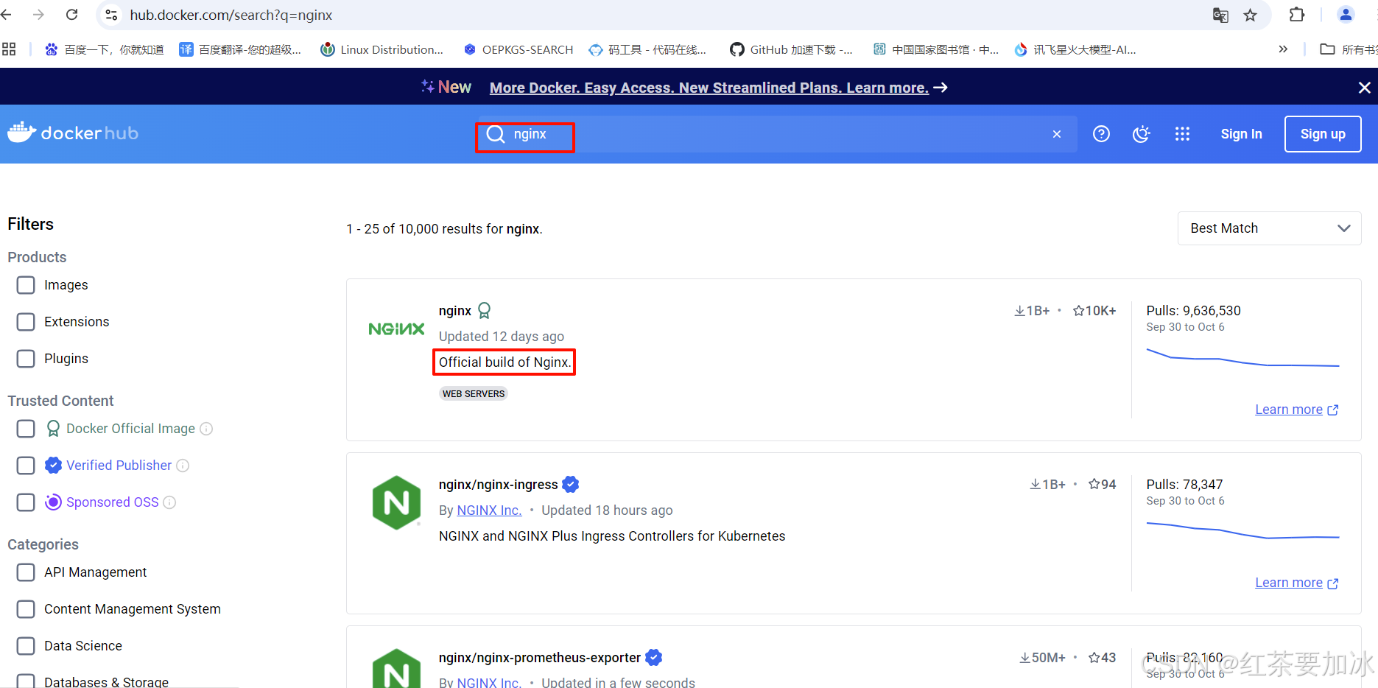Viewport: 1378px width, 688px height.
Task: Click Sign In
Action: [1241, 134]
